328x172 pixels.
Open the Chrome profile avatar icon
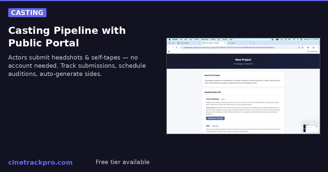click(x=314, y=48)
